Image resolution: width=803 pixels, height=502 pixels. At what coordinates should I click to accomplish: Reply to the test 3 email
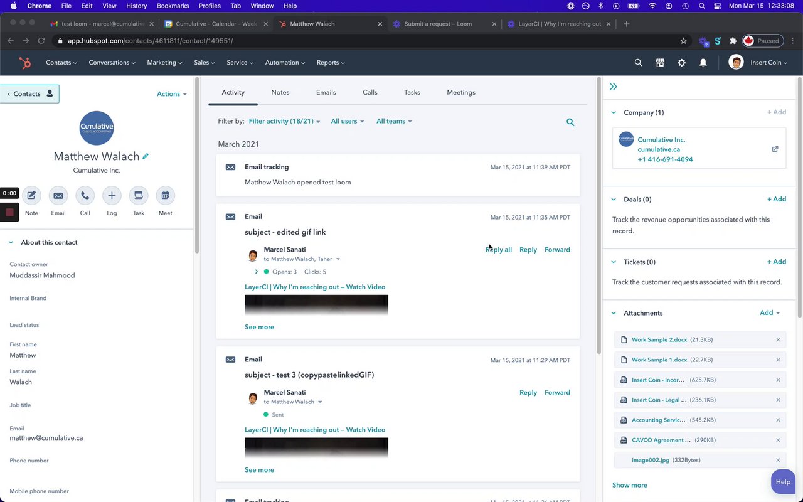(528, 393)
